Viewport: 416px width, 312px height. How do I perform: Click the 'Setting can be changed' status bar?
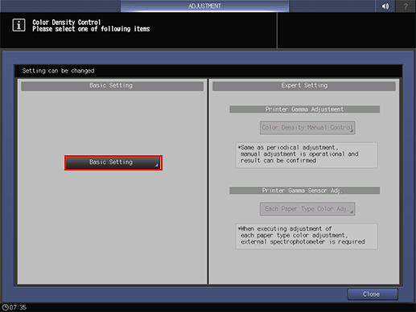(x=208, y=71)
